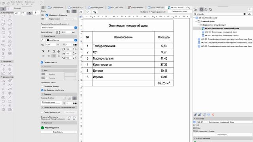Screen dimensions: 253x142
Task: Select the all-borders cell border icon
Action: tap(74, 98)
